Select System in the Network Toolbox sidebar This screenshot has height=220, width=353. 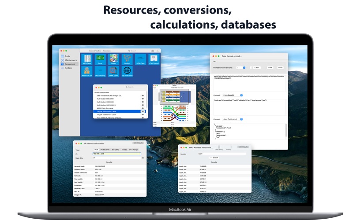(x=69, y=68)
